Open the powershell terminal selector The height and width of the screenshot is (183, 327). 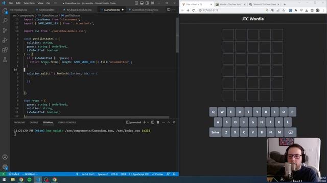[x=134, y=122]
